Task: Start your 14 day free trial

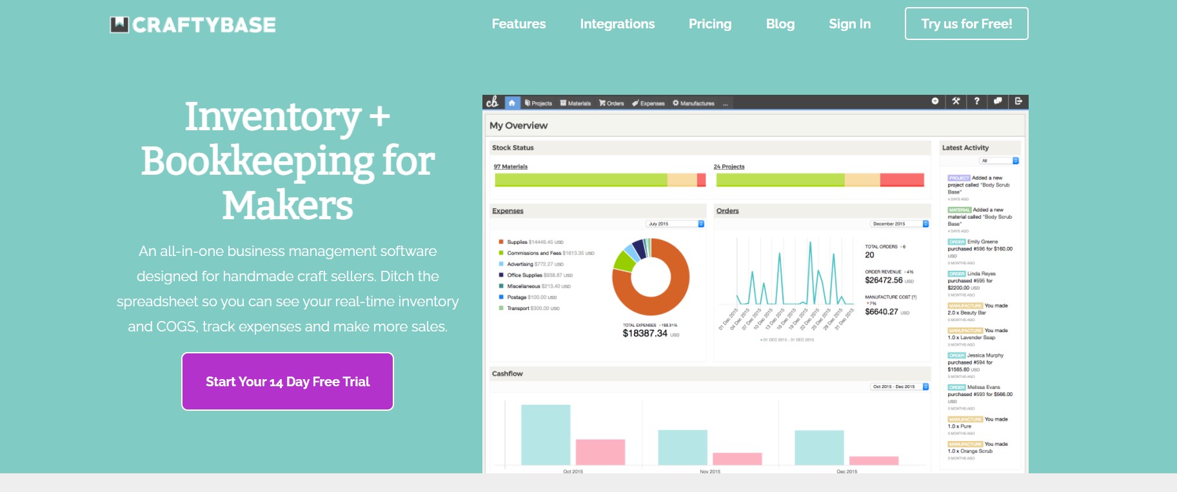Action: [288, 381]
